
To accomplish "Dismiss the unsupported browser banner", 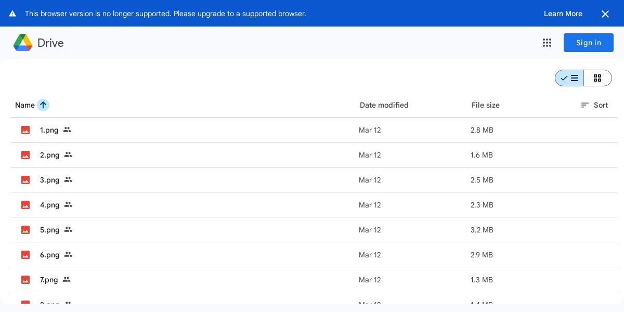I will click(x=605, y=14).
